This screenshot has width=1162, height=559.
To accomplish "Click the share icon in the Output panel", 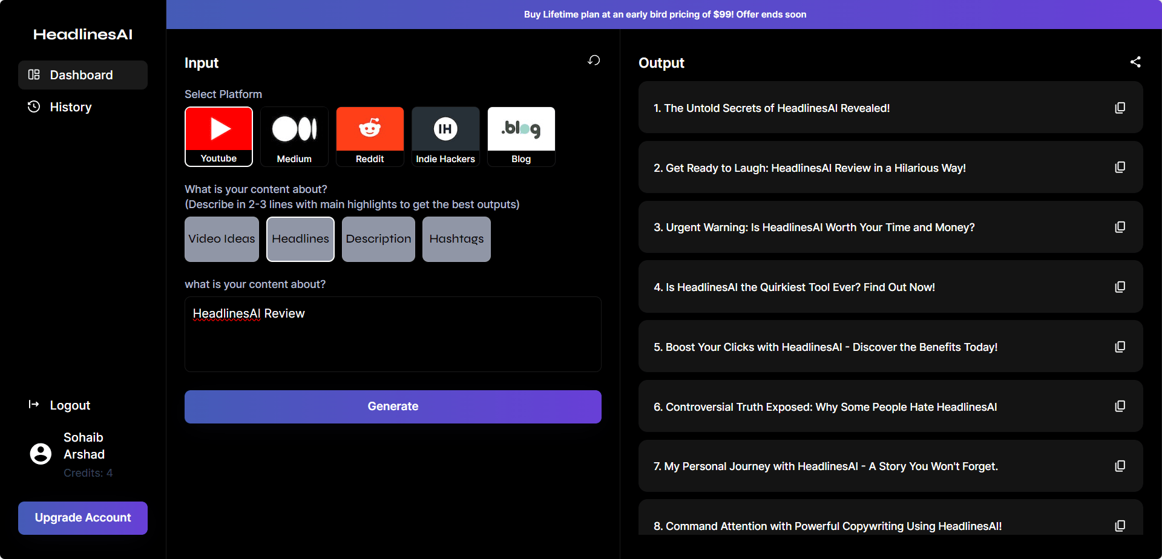I will coord(1136,62).
